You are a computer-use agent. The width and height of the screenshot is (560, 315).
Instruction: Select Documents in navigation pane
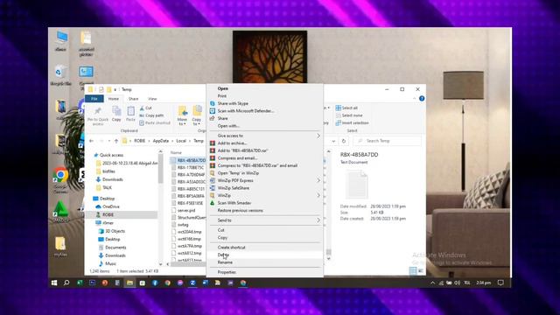point(115,247)
